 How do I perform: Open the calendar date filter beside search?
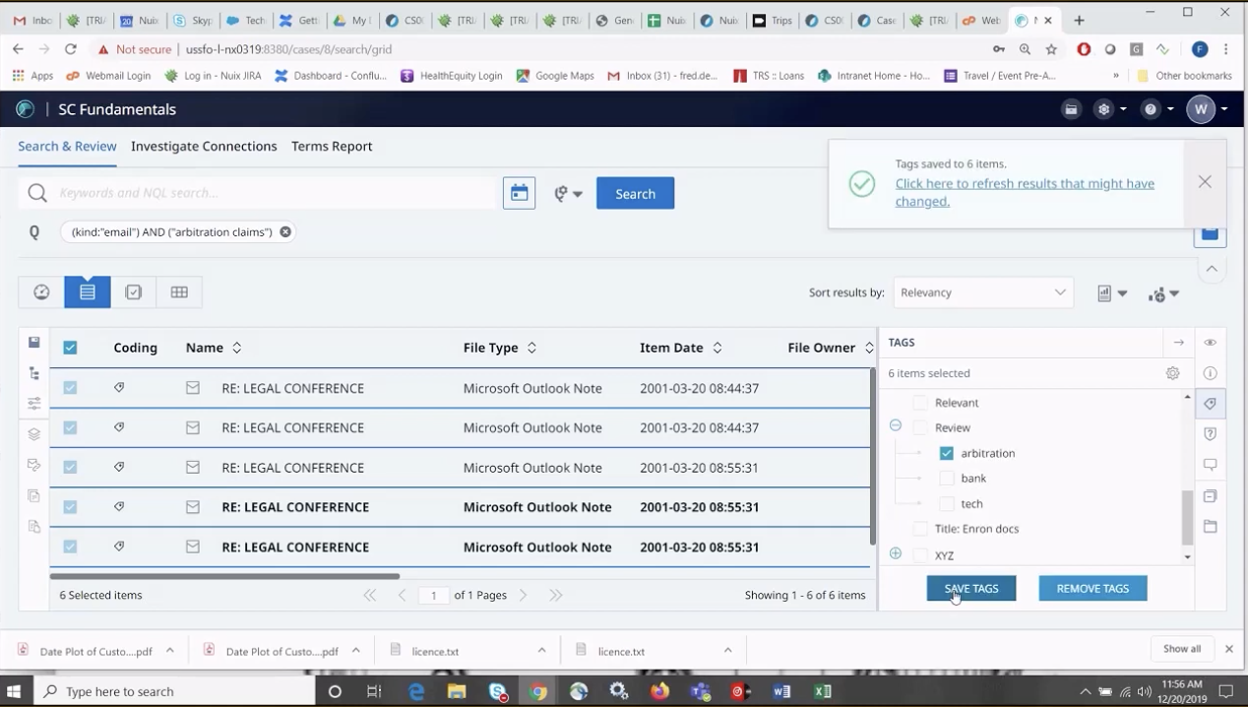(520, 193)
